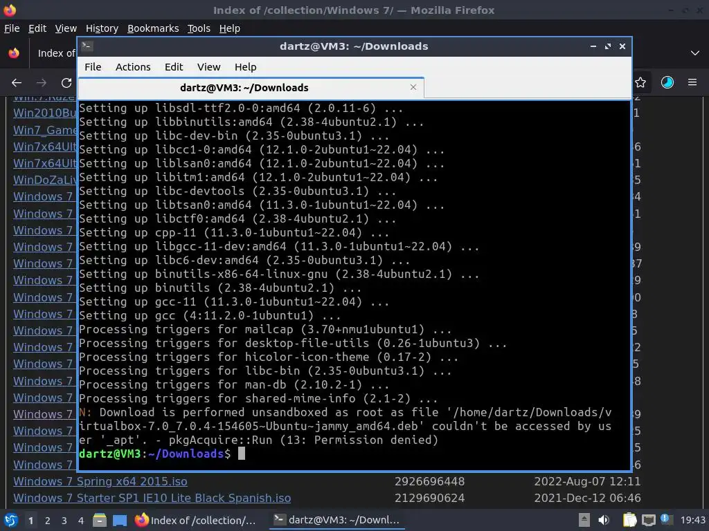Screen dimensions: 709x531
Task: Switch to dartz@VM3 terminal taskbar item
Action: 337,520
